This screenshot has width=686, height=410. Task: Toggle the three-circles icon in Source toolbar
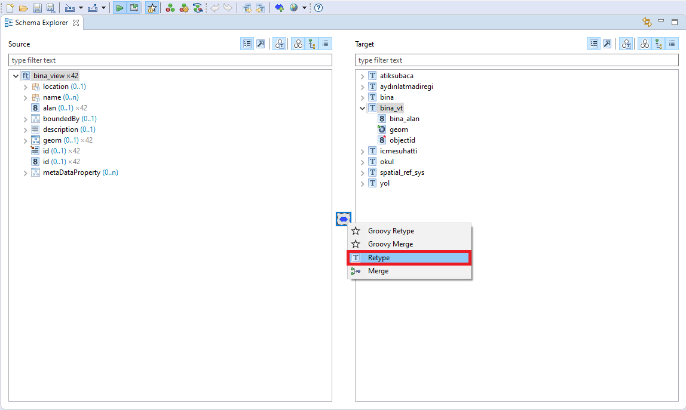coord(298,44)
